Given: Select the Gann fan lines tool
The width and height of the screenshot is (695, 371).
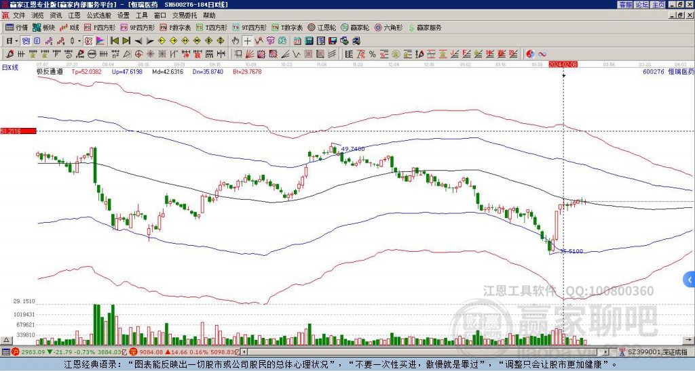Looking at the screenshot, I should (x=249, y=54).
